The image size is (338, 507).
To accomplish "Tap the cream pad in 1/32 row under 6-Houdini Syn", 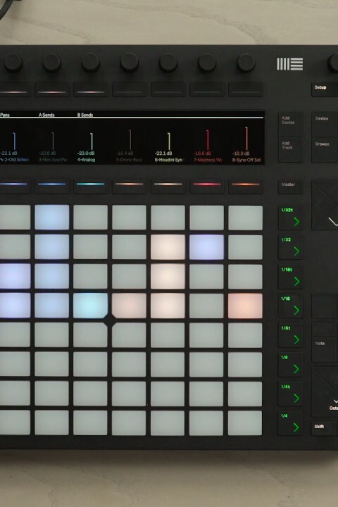I will 168,247.
